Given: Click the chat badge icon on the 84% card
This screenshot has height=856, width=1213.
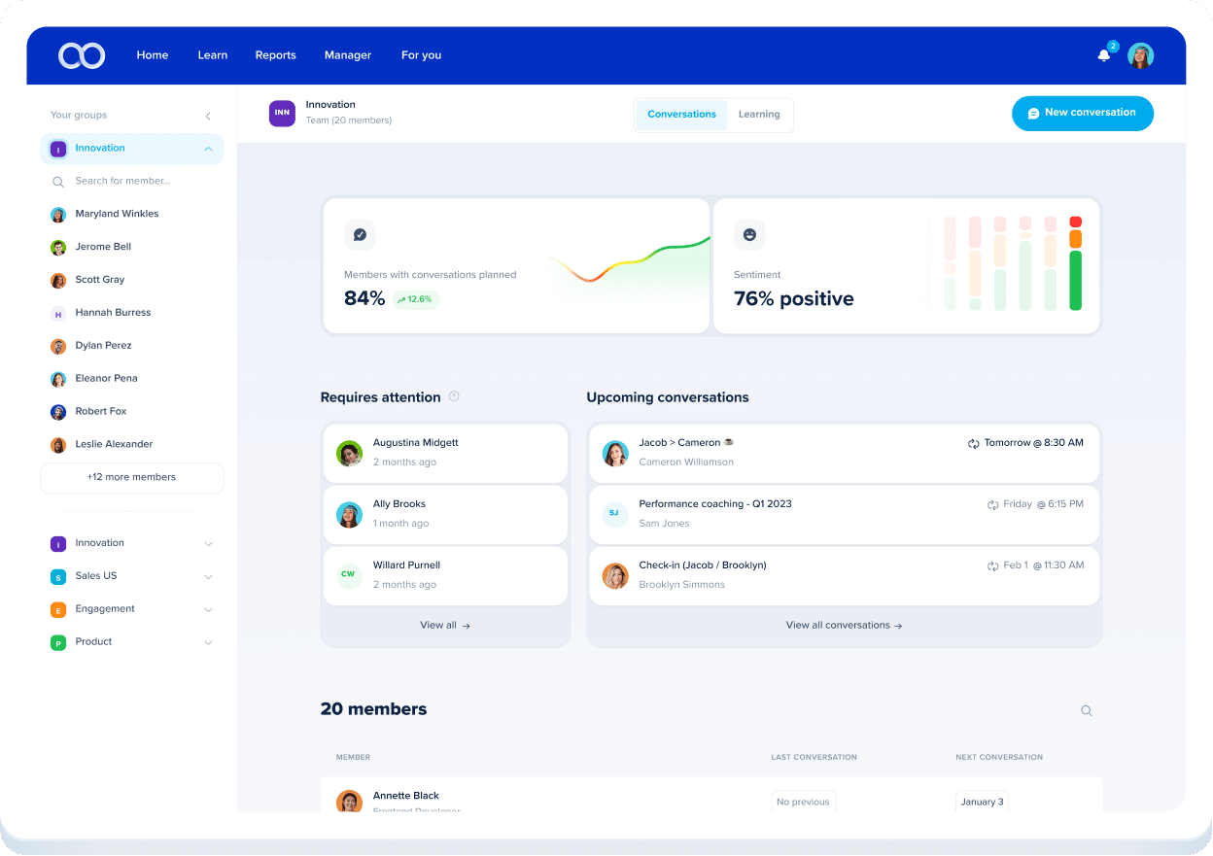Looking at the screenshot, I should (360, 234).
